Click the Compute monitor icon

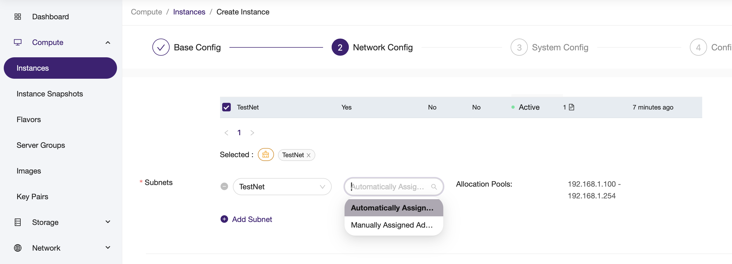pyautogui.click(x=18, y=42)
